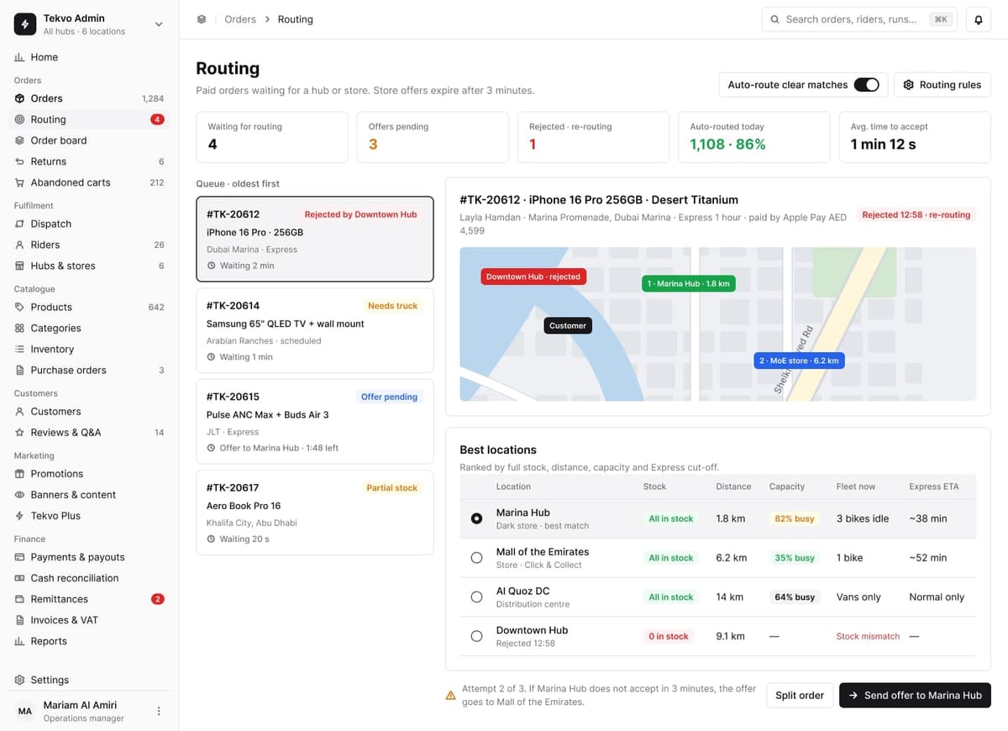The height and width of the screenshot is (731, 1008).
Task: Click the Rejected 12:58 re-routing badge
Action: 916,215
